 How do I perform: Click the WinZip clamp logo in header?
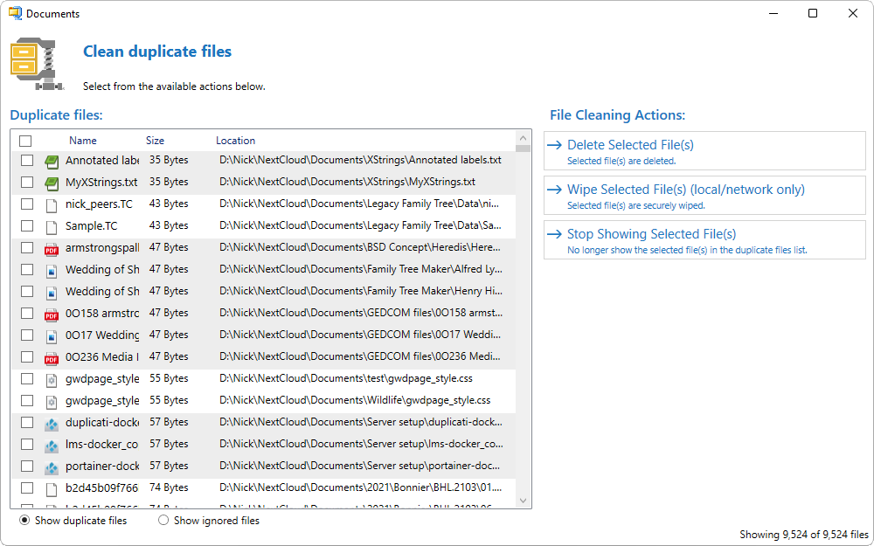[x=37, y=63]
